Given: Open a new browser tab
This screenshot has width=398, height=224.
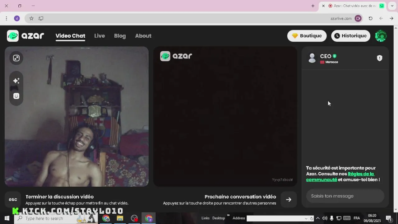Looking at the screenshot, I should [313, 6].
